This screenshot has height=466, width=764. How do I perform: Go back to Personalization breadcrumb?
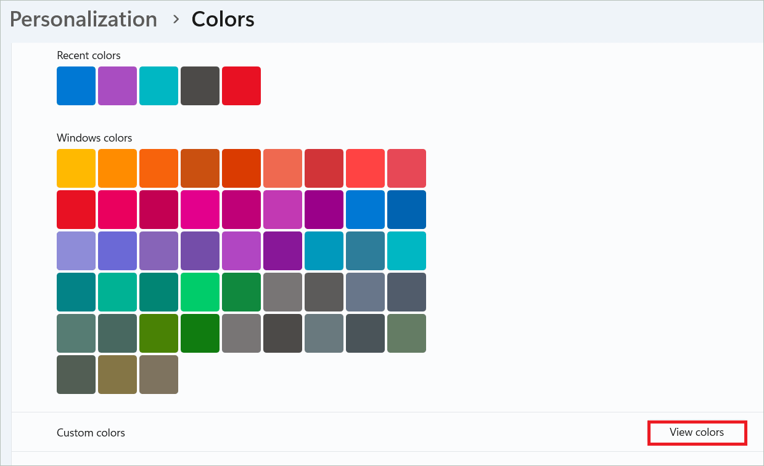[x=83, y=19]
